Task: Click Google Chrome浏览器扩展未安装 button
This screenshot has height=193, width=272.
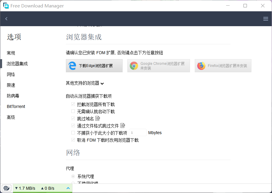Action: 159,66
